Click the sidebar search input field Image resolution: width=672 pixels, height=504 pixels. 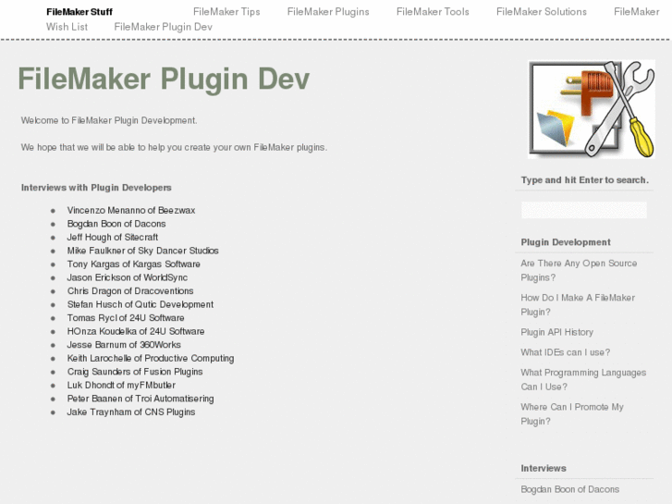[583, 210]
